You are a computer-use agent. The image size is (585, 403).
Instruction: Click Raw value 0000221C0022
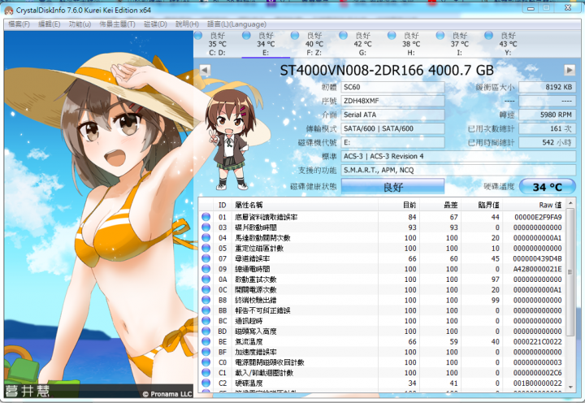[537, 341]
